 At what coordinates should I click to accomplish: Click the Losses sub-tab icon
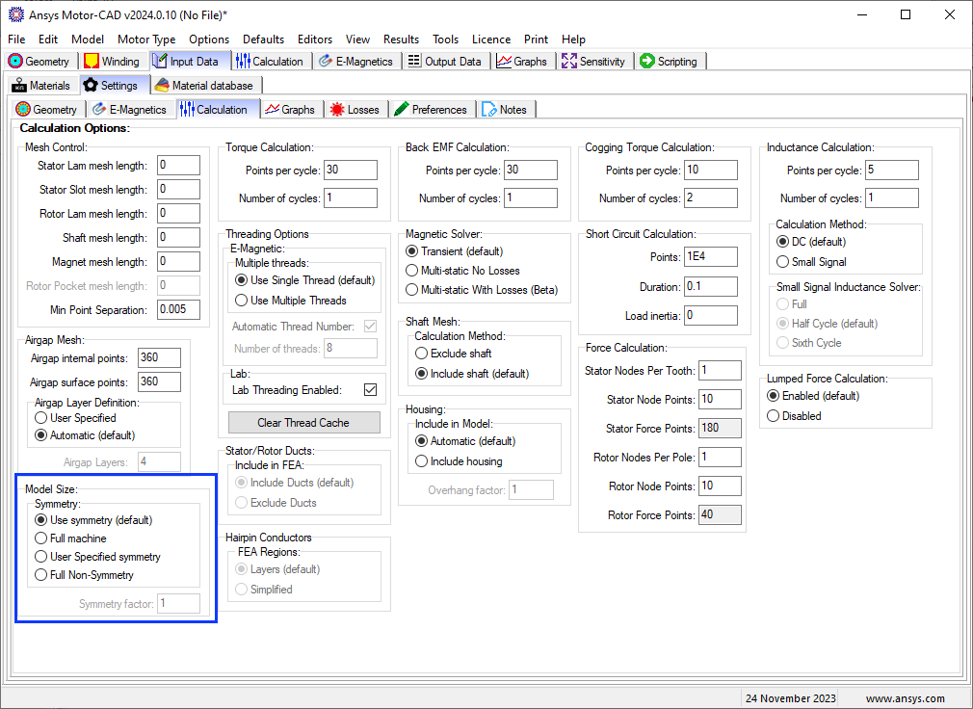pyautogui.click(x=336, y=110)
